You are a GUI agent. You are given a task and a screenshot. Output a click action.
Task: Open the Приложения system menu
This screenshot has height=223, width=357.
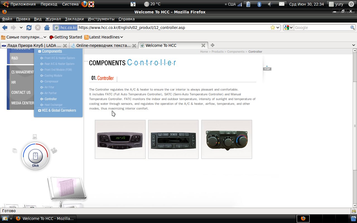(23, 4)
